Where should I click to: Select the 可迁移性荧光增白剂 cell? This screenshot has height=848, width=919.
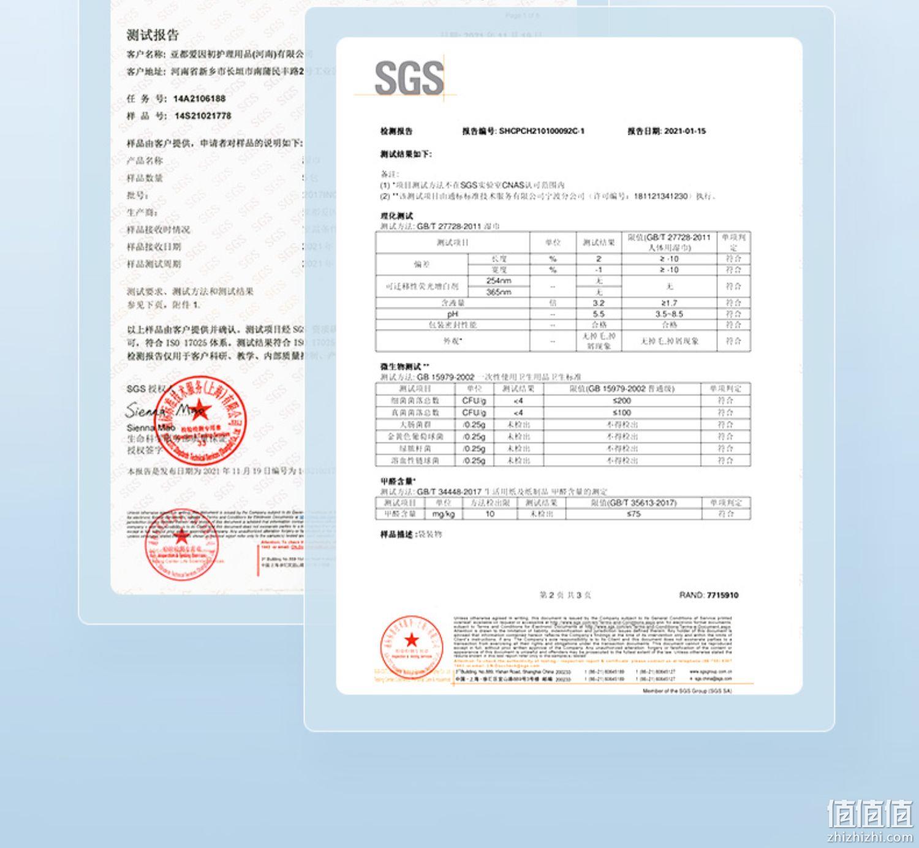tap(422, 286)
